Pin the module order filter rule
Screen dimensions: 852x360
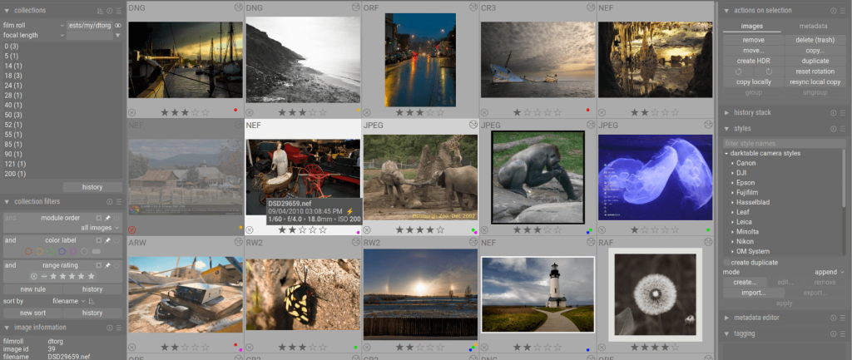107,219
